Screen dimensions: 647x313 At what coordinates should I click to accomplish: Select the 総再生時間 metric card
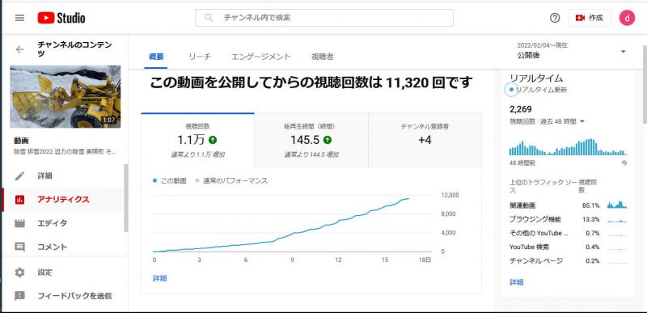coord(311,140)
